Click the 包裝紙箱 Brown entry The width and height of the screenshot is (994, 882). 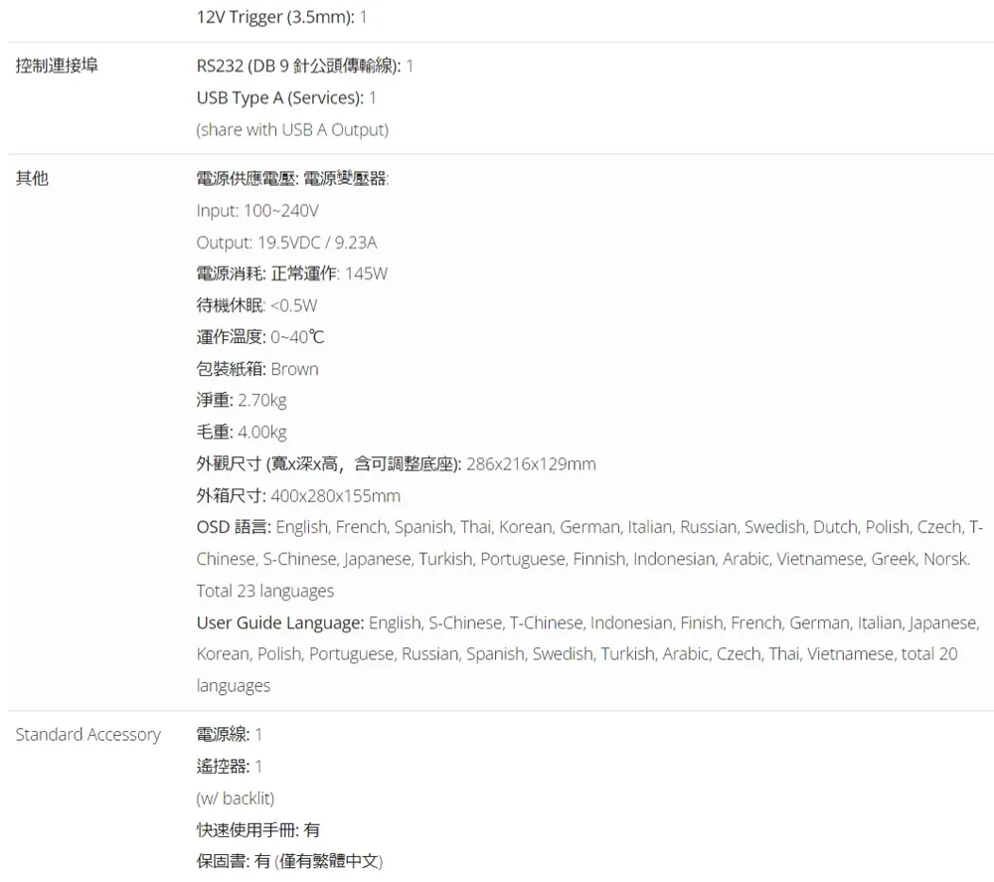click(x=257, y=369)
